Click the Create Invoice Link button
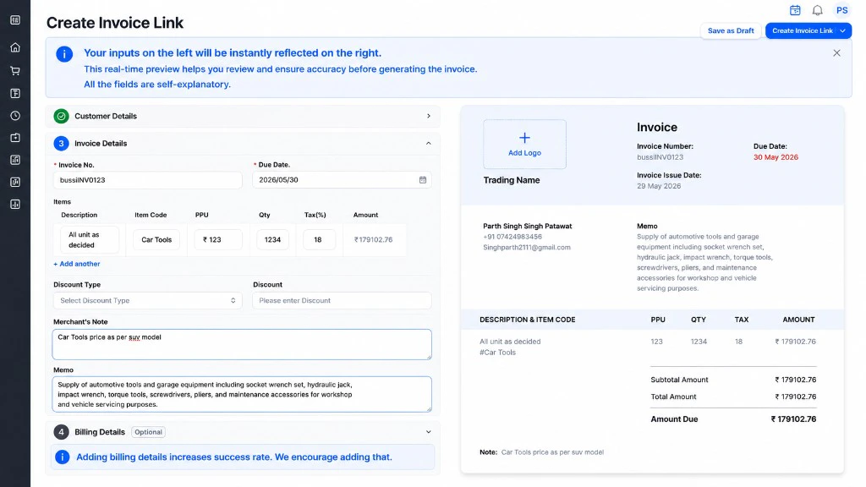The height and width of the screenshot is (487, 866). pos(802,31)
